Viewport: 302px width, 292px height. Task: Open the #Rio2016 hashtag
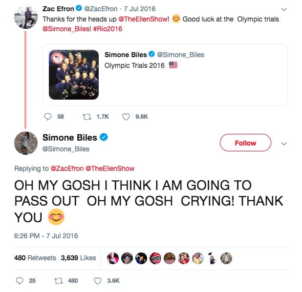pos(108,29)
